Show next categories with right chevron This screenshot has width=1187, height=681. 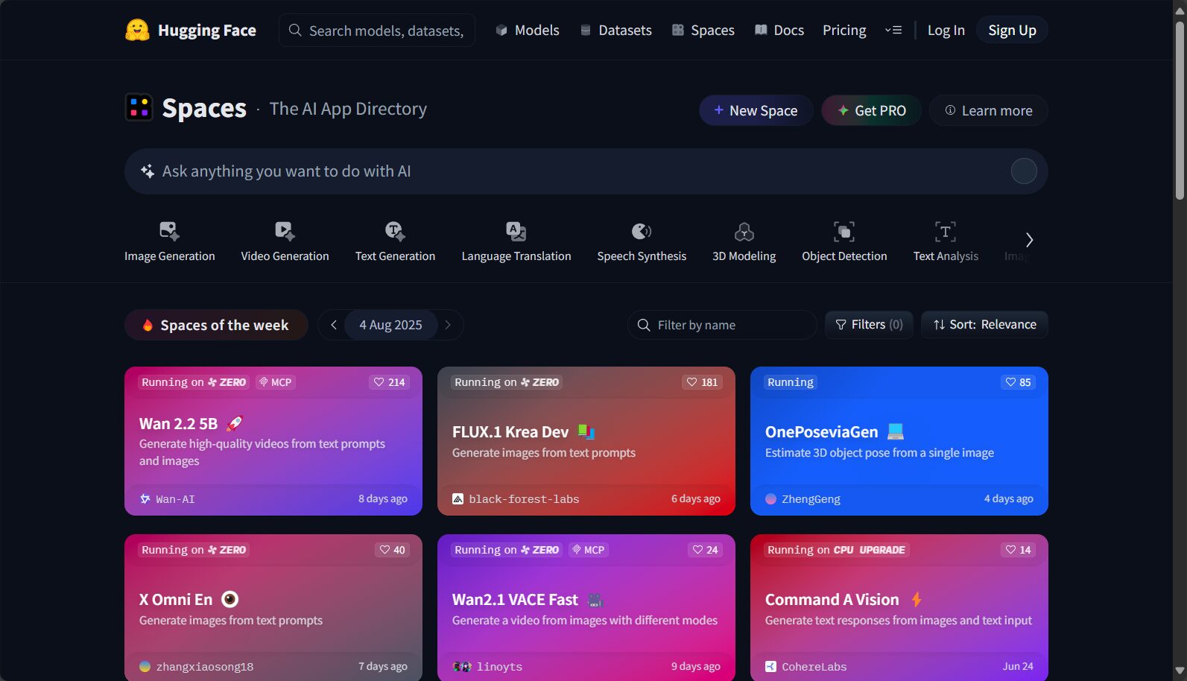(x=1029, y=240)
